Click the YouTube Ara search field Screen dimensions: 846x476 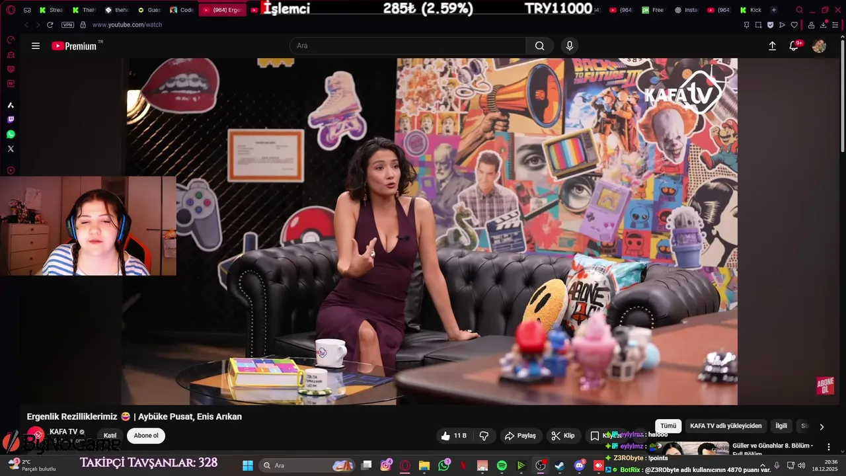(408, 46)
